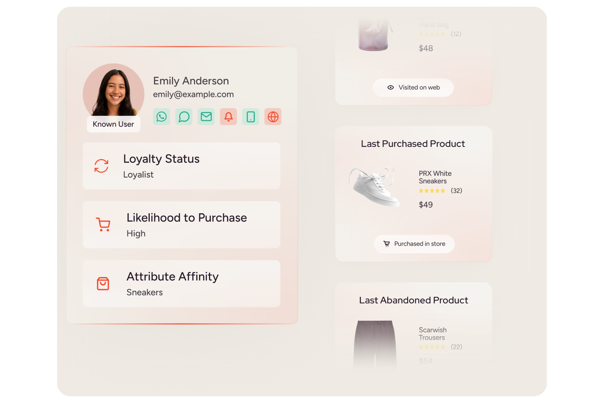Open the PRX White Sneakers product image
The width and height of the screenshot is (604, 403).
pos(375,187)
